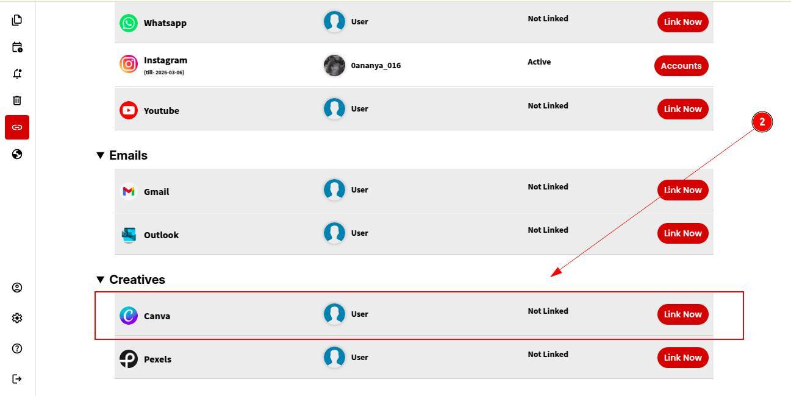Screen dimensions: 791x396
Task: Open the user profile sidebar icon
Action: 17,288
